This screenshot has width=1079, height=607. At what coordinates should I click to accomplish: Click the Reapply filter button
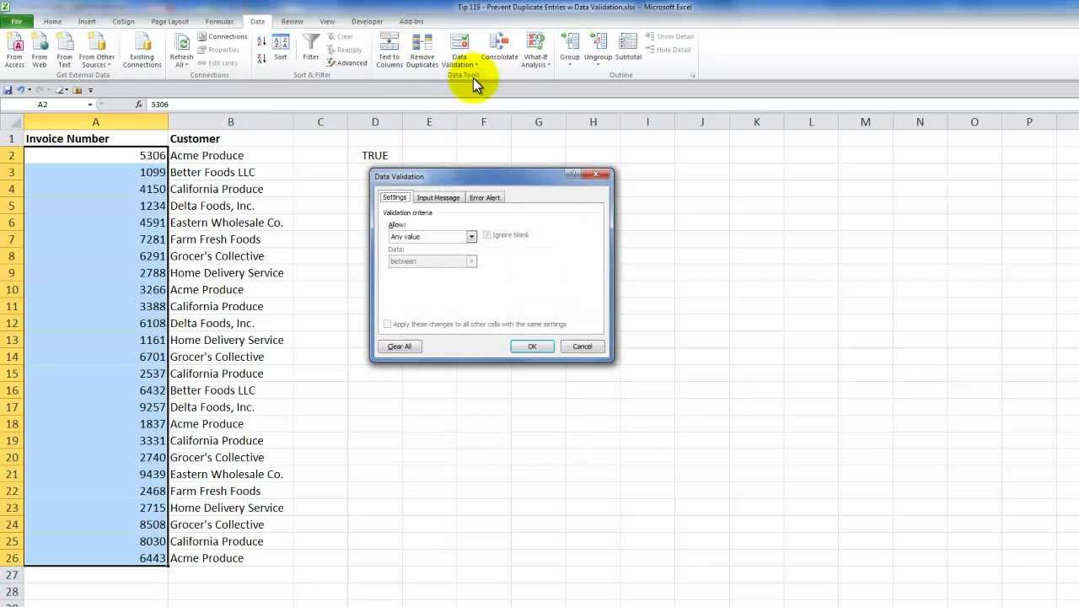tap(345, 50)
